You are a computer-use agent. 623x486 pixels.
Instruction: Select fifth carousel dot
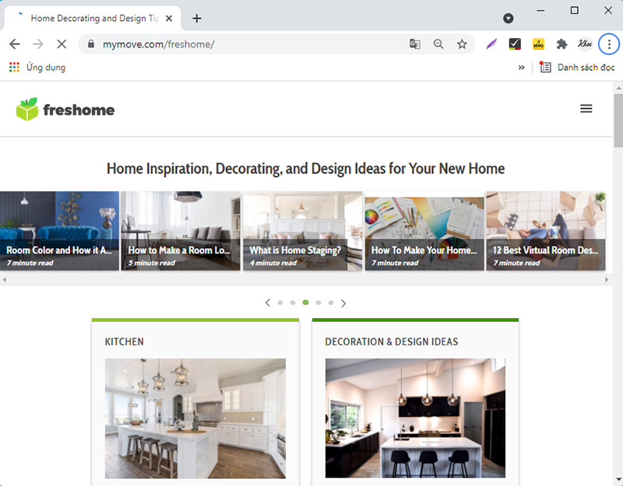pos(330,302)
